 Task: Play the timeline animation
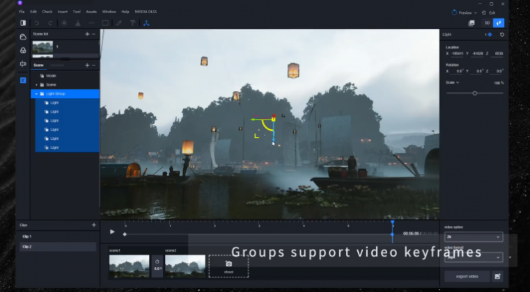coord(112,232)
